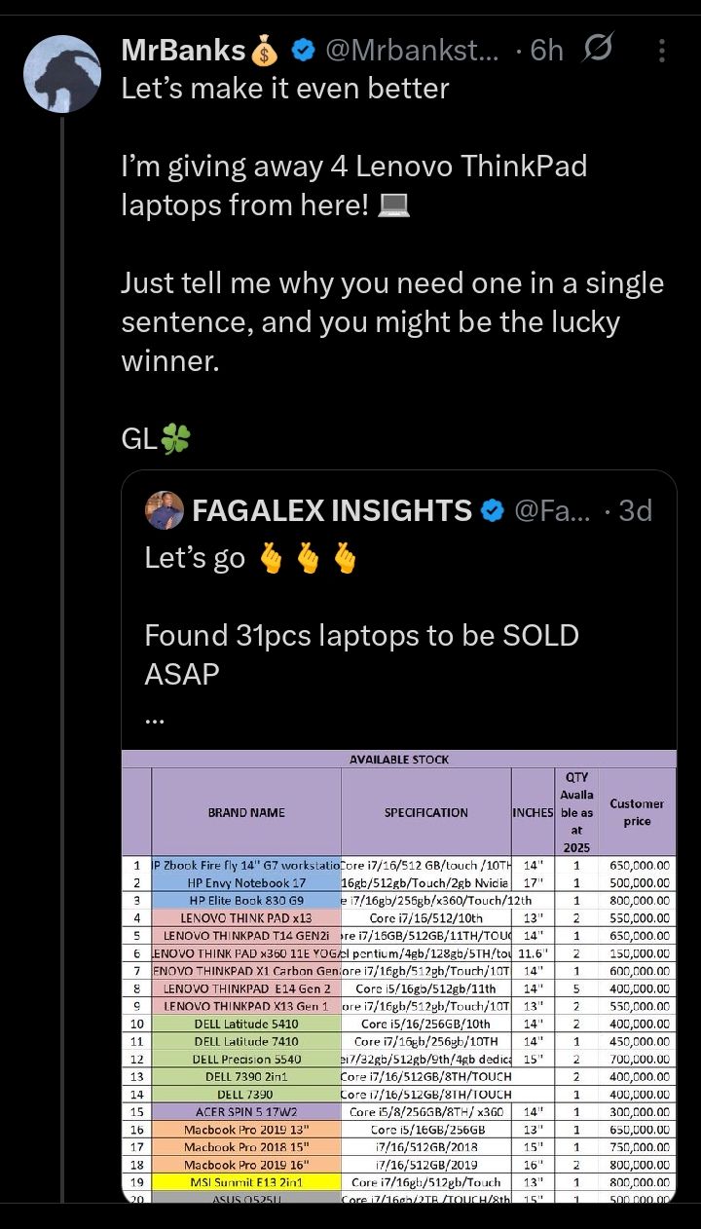Open the @Mrbankst... handle
Screen dimensions: 701x1229
[x=411, y=50]
